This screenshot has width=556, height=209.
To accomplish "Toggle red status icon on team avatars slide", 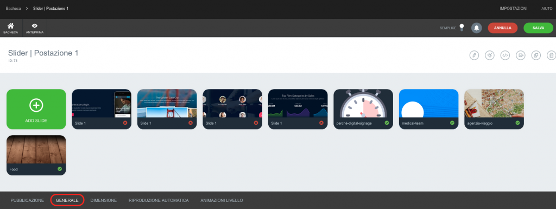I will [x=256, y=123].
